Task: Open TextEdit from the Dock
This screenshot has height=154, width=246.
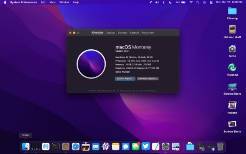Action: click(x=156, y=146)
